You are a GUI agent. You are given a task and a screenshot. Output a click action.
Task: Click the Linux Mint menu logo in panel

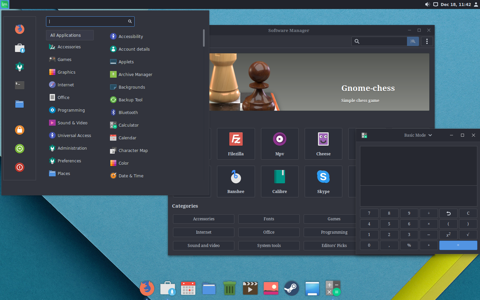click(x=5, y=4)
